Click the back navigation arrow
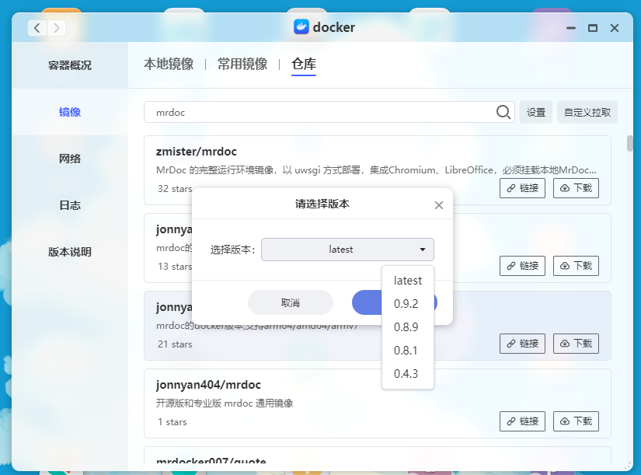 [36, 27]
